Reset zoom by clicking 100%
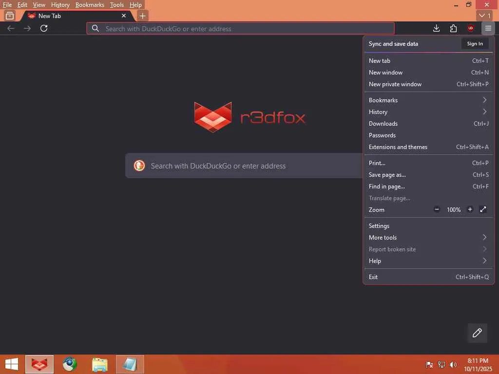499x374 pixels. pos(454,209)
